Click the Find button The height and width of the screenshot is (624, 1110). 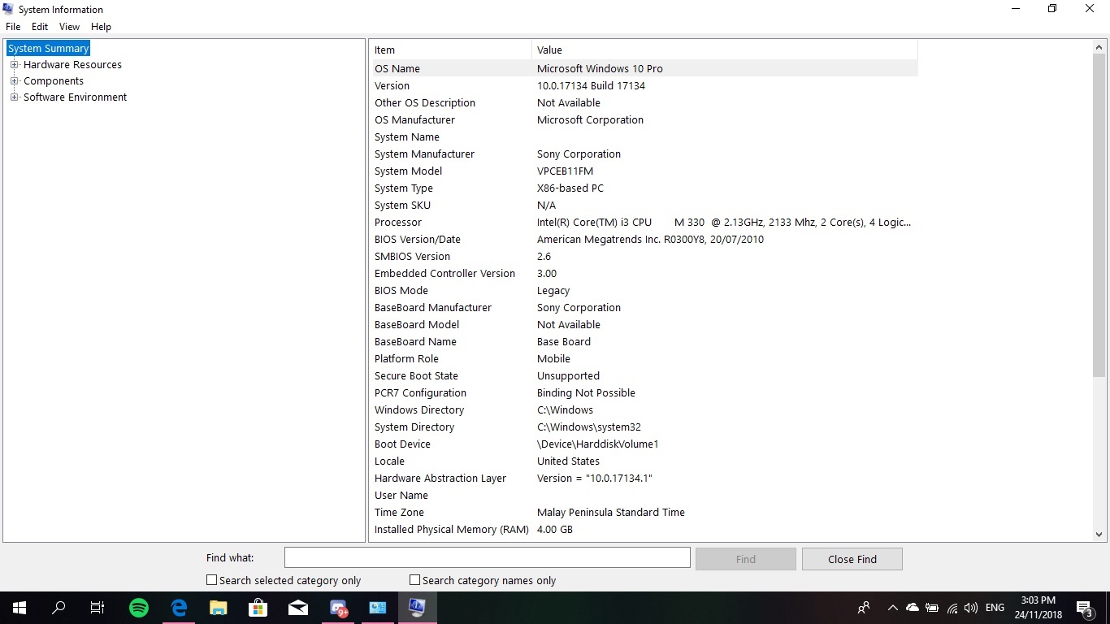(x=746, y=559)
